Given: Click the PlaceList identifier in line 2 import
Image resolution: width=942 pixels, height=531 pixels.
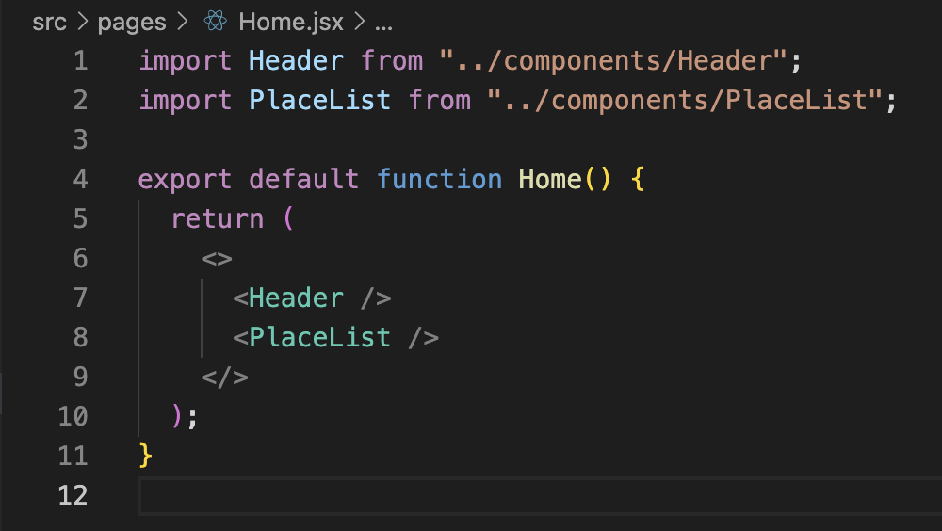Looking at the screenshot, I should coord(319,101).
